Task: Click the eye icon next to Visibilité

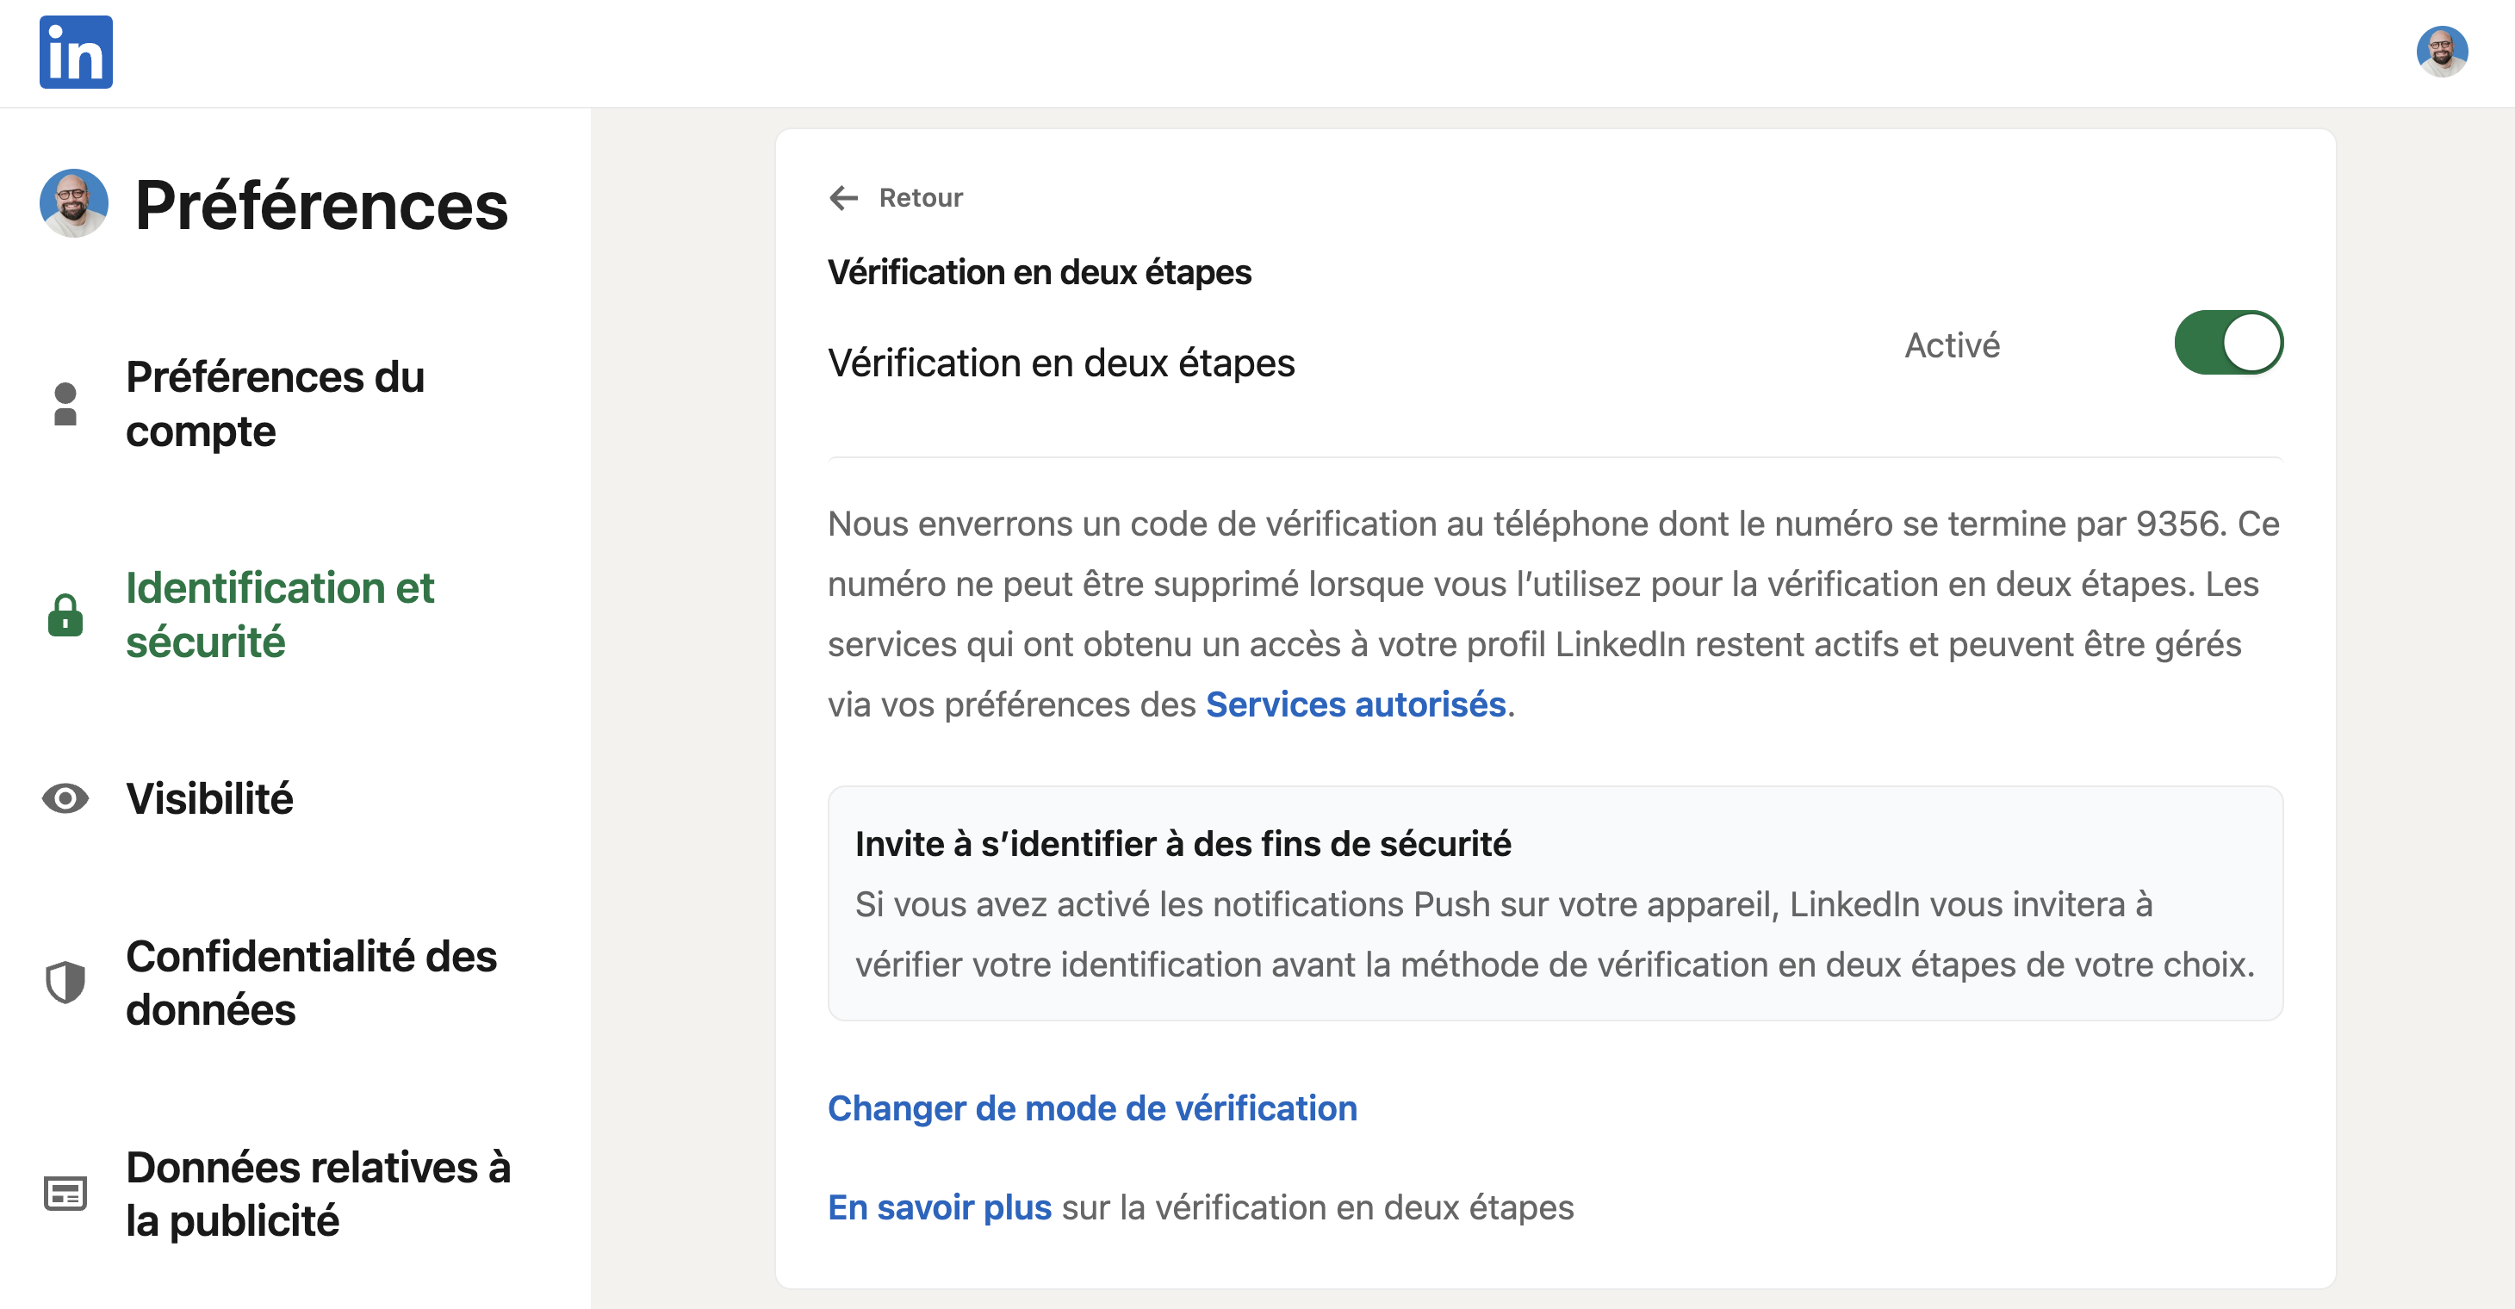Action: click(65, 798)
